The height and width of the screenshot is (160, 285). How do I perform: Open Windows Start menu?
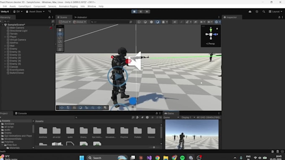(x=82, y=157)
